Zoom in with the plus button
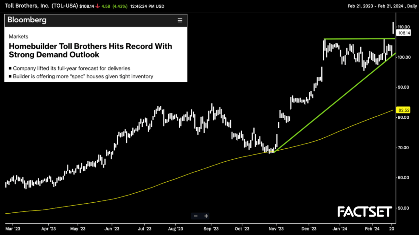 206,216
